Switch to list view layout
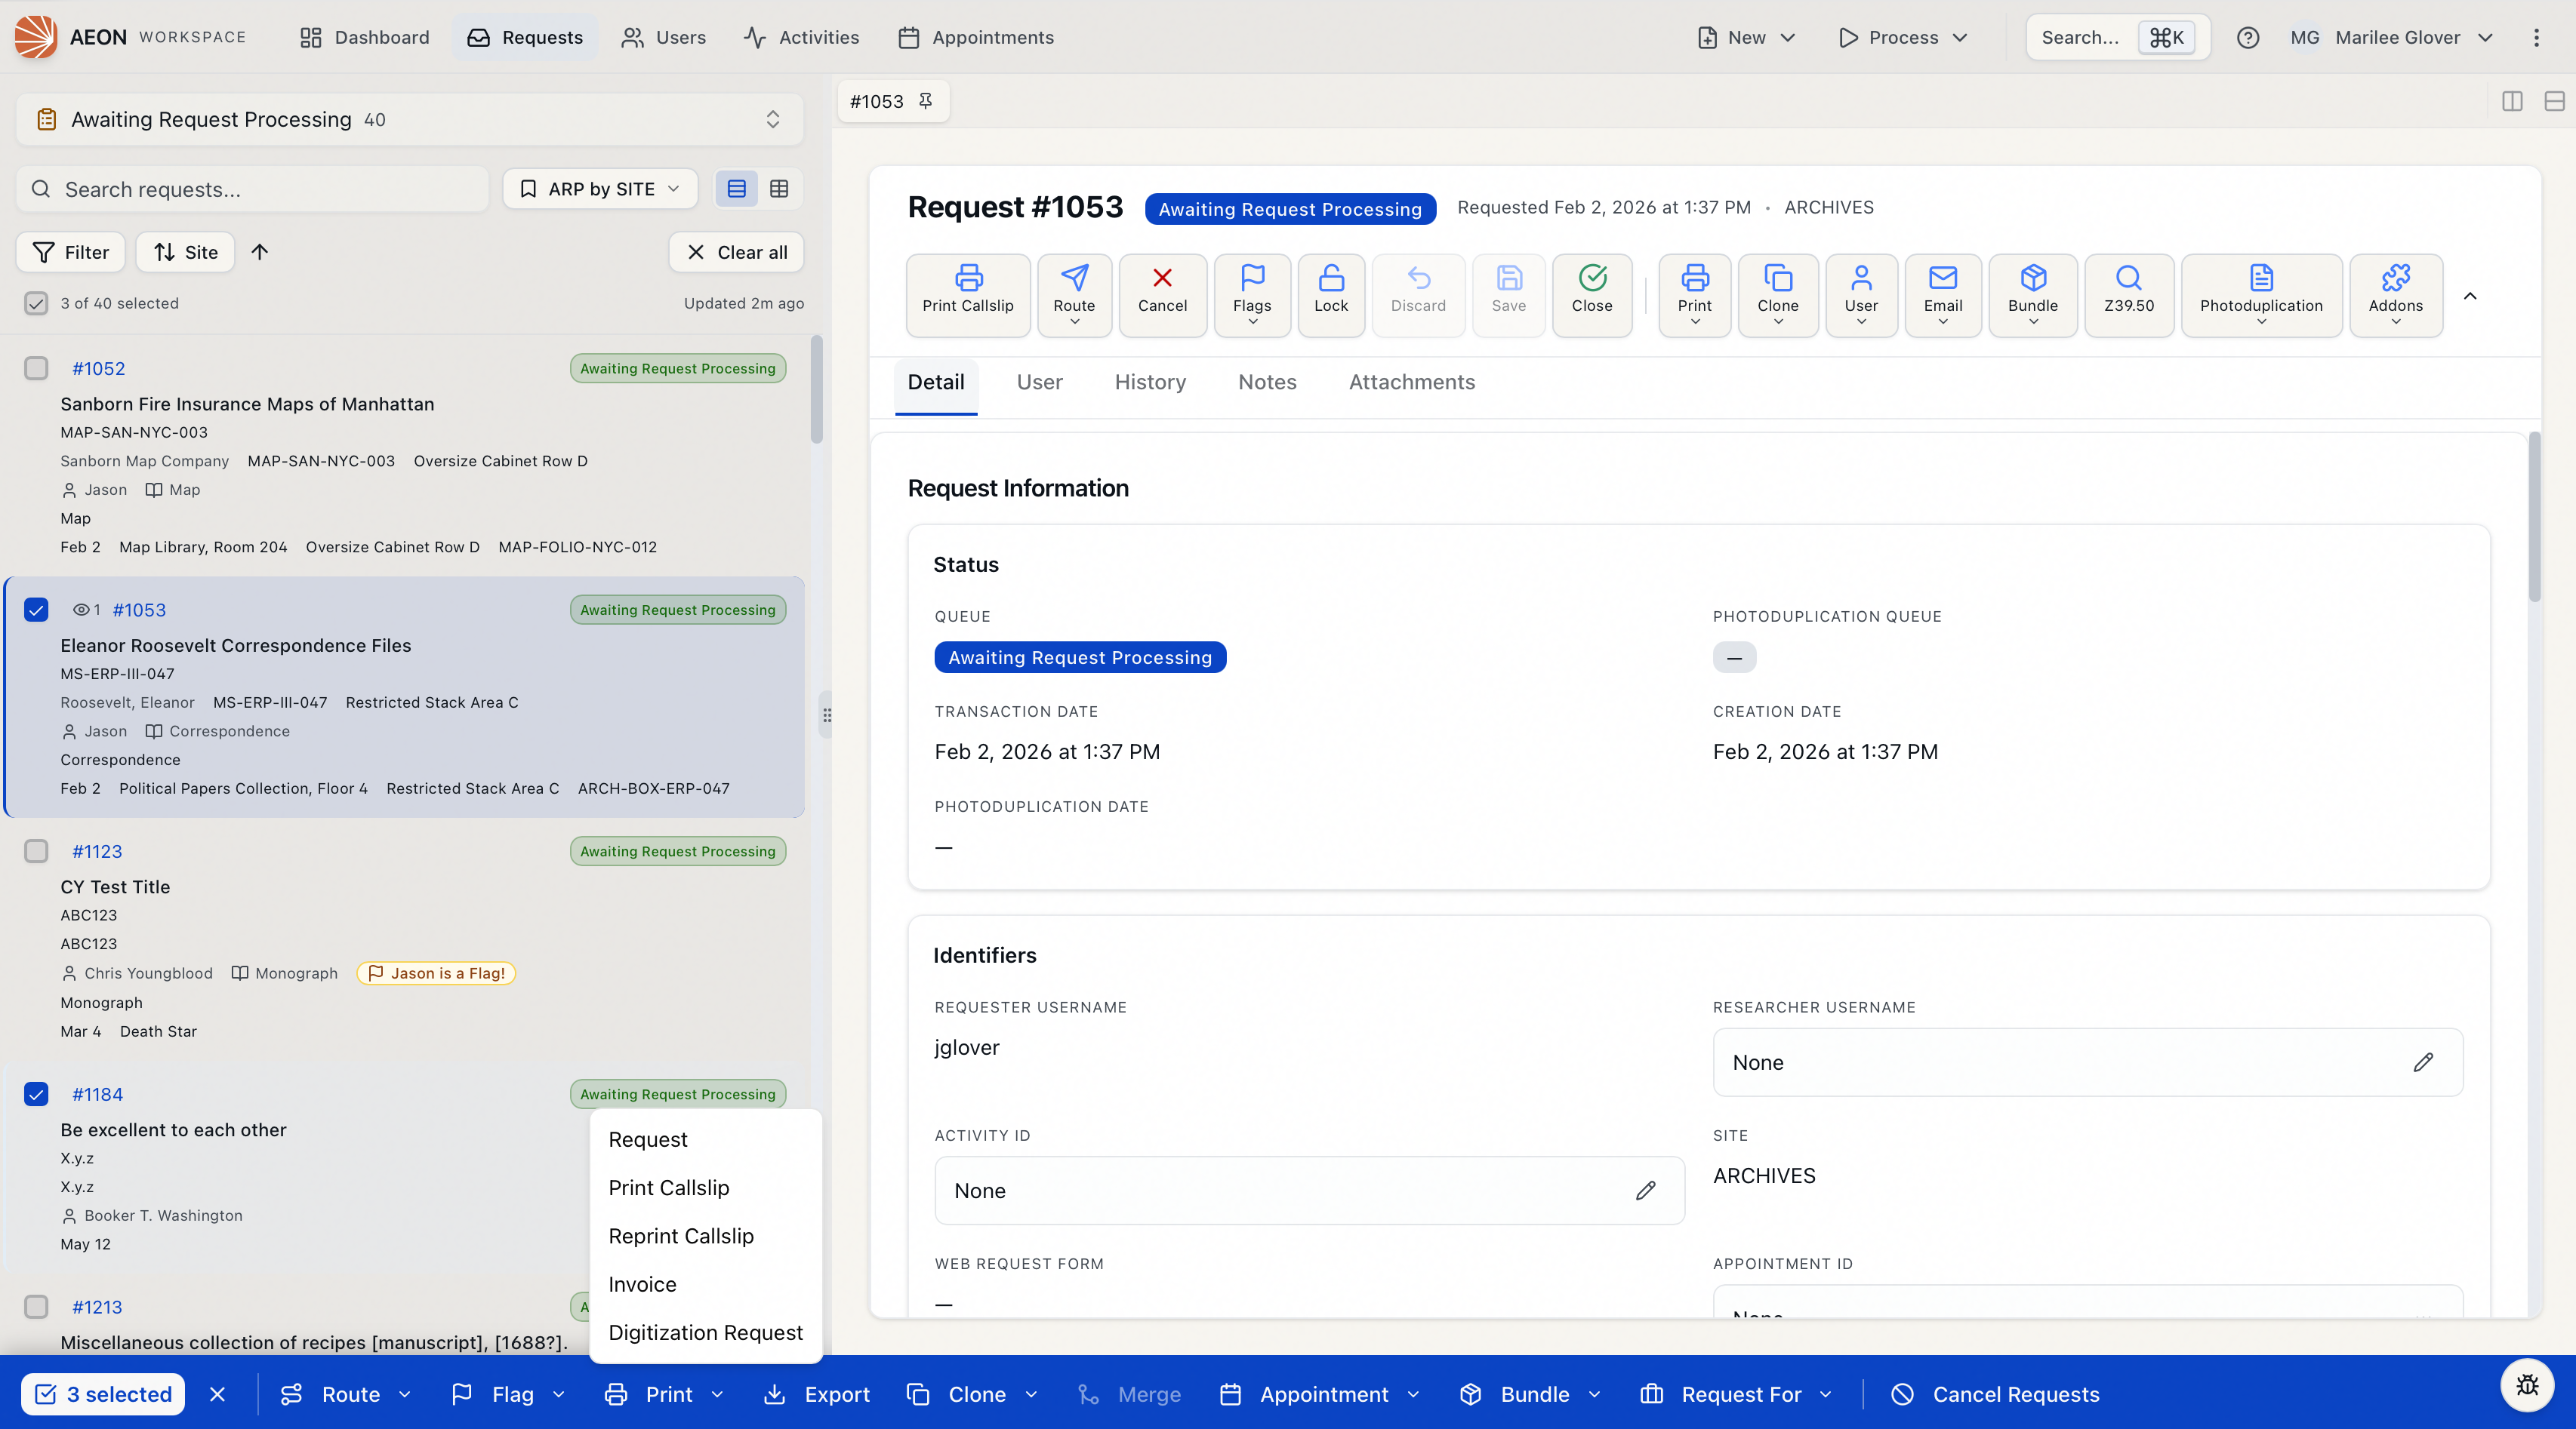This screenshot has height=1429, width=2576. (x=736, y=189)
